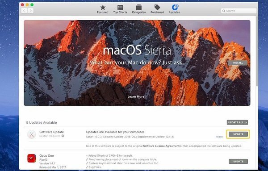
Task: Expand More details for Software Update
Action: pos(219,137)
